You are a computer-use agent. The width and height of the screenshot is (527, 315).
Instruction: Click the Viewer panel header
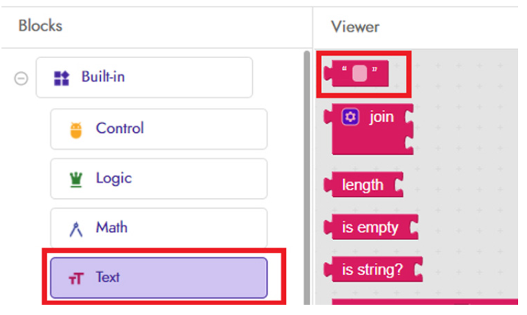356,27
